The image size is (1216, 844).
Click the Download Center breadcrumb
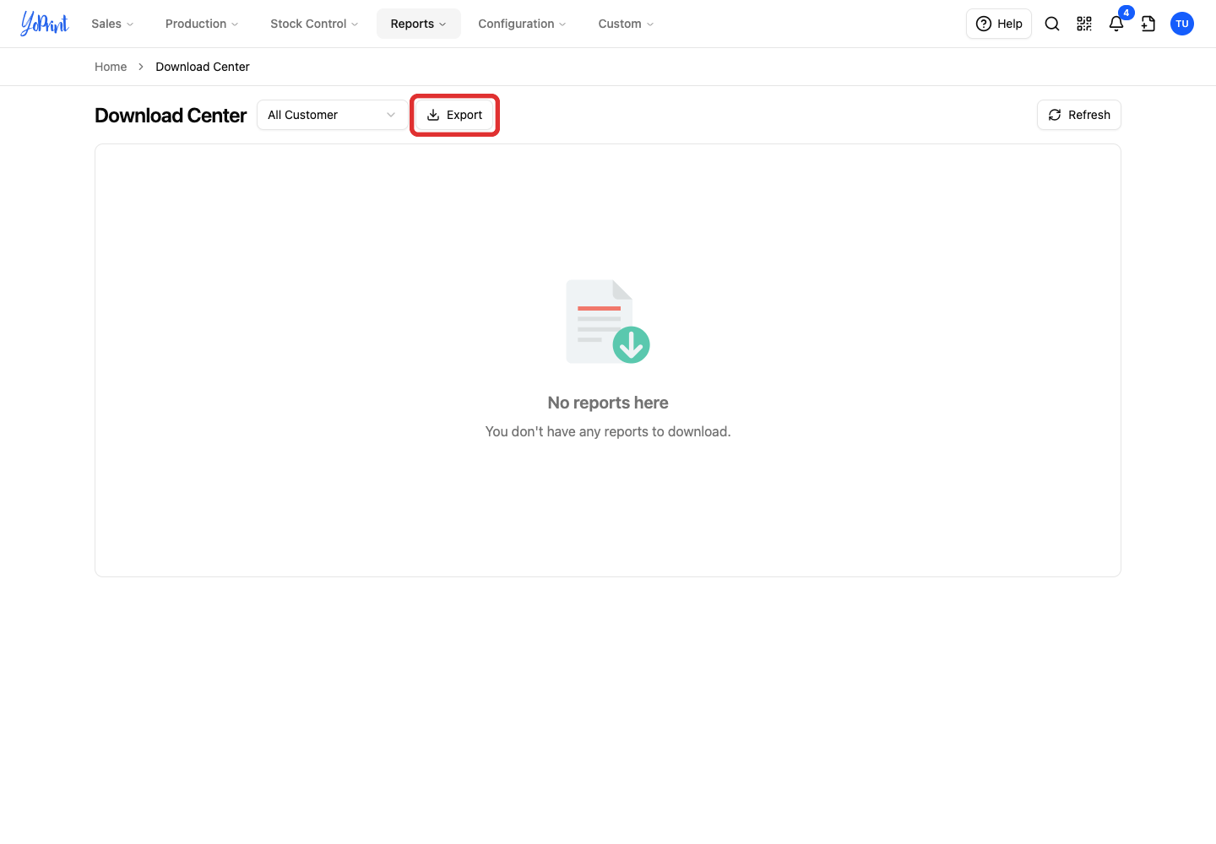(203, 67)
